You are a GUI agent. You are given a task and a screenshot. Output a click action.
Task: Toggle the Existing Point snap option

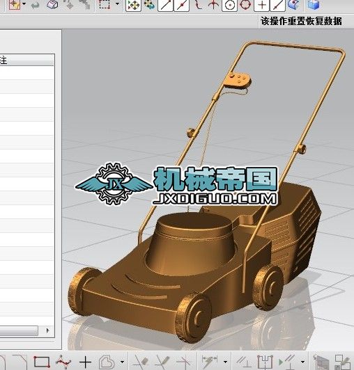tap(261, 5)
